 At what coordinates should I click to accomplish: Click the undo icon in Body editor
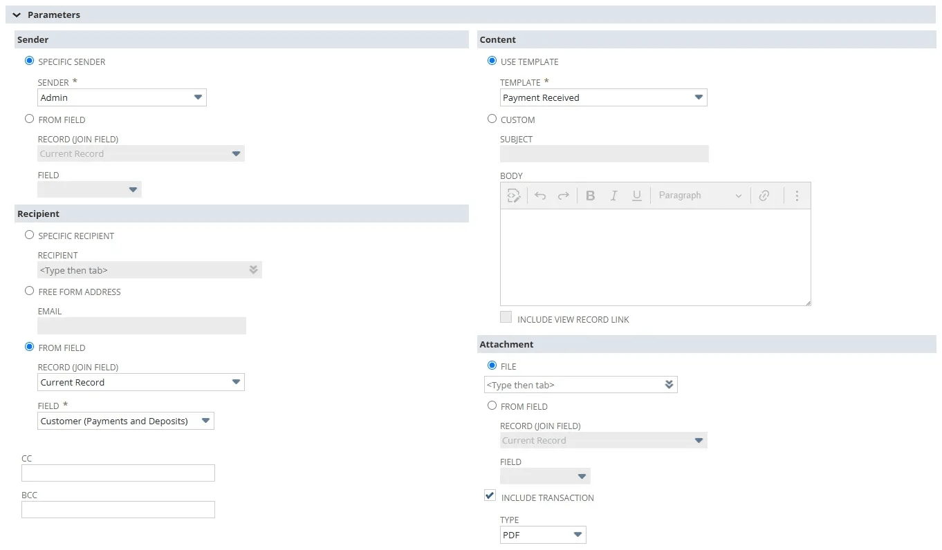(540, 196)
